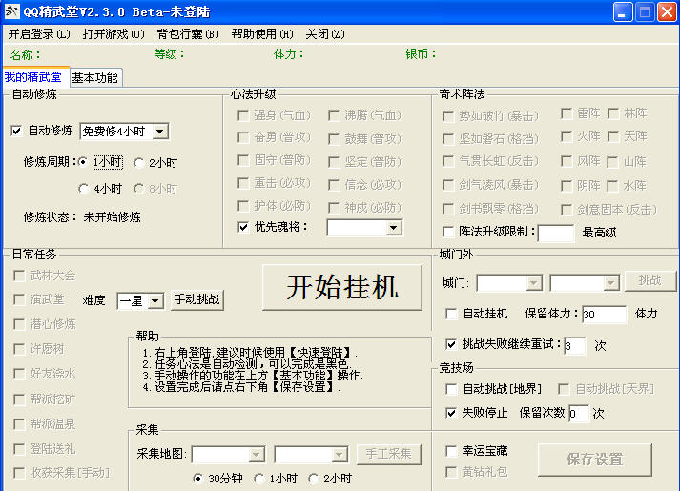Enable the 自动挑战[地界] checkbox
Viewport: 680px width, 491px height.
click(x=451, y=389)
